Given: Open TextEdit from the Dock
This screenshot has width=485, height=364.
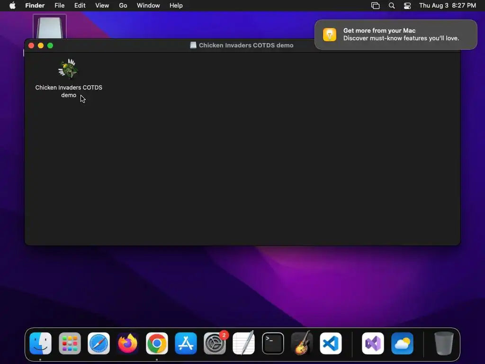Looking at the screenshot, I should (x=244, y=343).
